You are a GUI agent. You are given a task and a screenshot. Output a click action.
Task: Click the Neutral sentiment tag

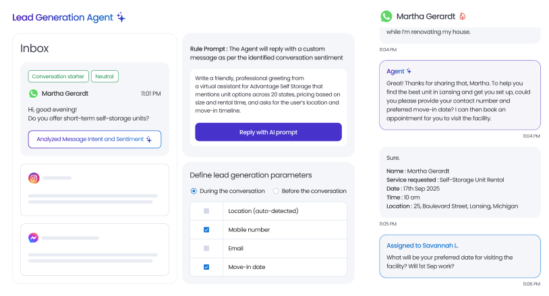(x=105, y=76)
